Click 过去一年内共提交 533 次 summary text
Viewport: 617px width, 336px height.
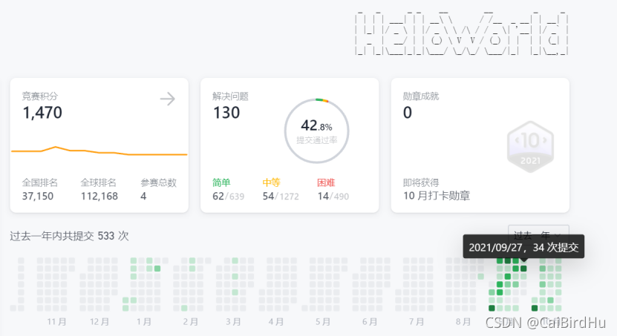click(x=69, y=236)
